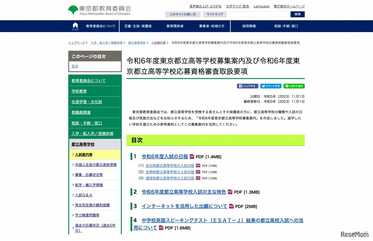Open 文字サイズ・配色 link
The image size is (373, 241).
click(x=237, y=6)
